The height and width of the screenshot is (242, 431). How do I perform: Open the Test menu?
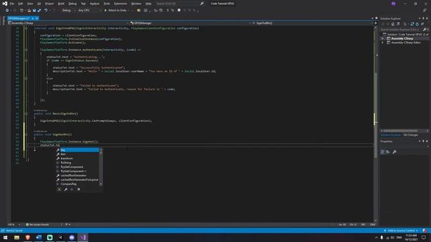point(84,3)
